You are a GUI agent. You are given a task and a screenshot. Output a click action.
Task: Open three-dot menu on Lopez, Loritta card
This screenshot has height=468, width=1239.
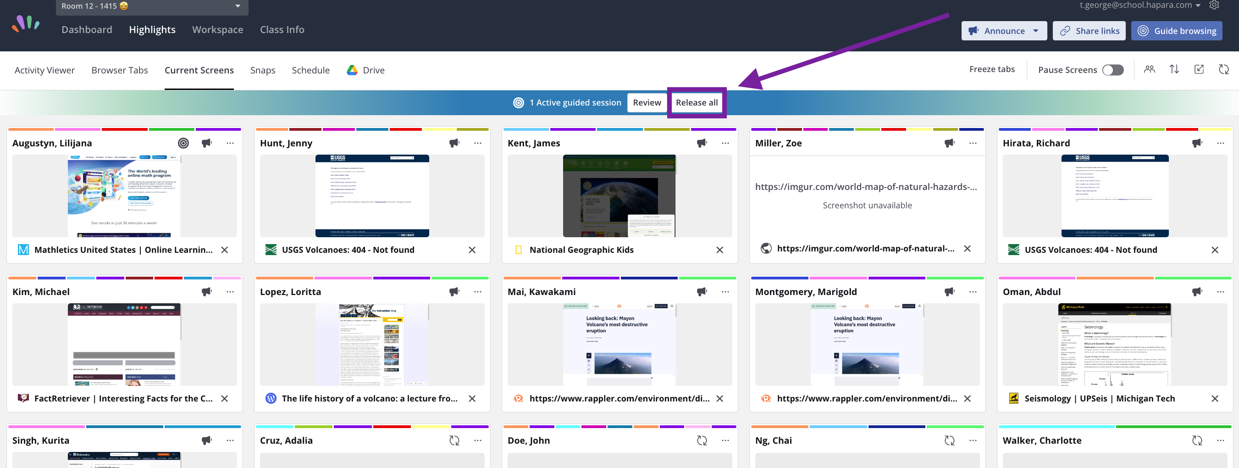coord(478,292)
